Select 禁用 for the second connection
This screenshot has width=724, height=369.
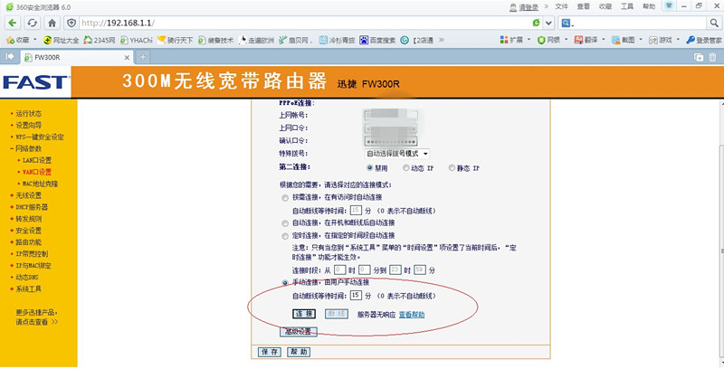tap(369, 168)
